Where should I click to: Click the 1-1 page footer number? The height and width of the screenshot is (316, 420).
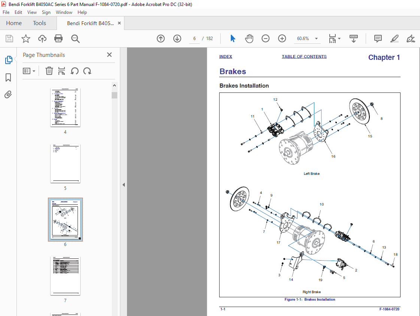tap(223, 309)
